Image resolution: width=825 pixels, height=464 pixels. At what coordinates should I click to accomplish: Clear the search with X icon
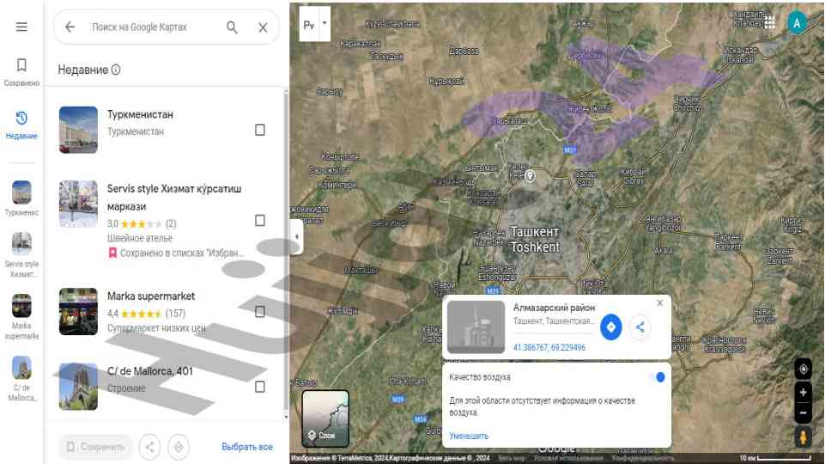point(263,27)
